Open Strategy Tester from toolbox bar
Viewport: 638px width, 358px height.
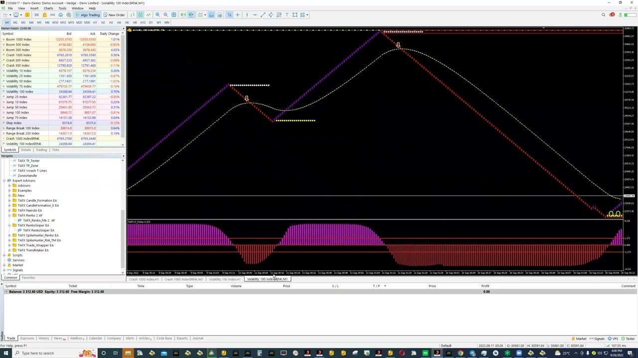[628, 339]
